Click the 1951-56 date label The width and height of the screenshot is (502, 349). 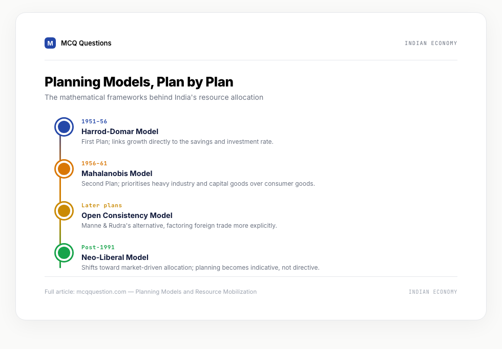(94, 121)
